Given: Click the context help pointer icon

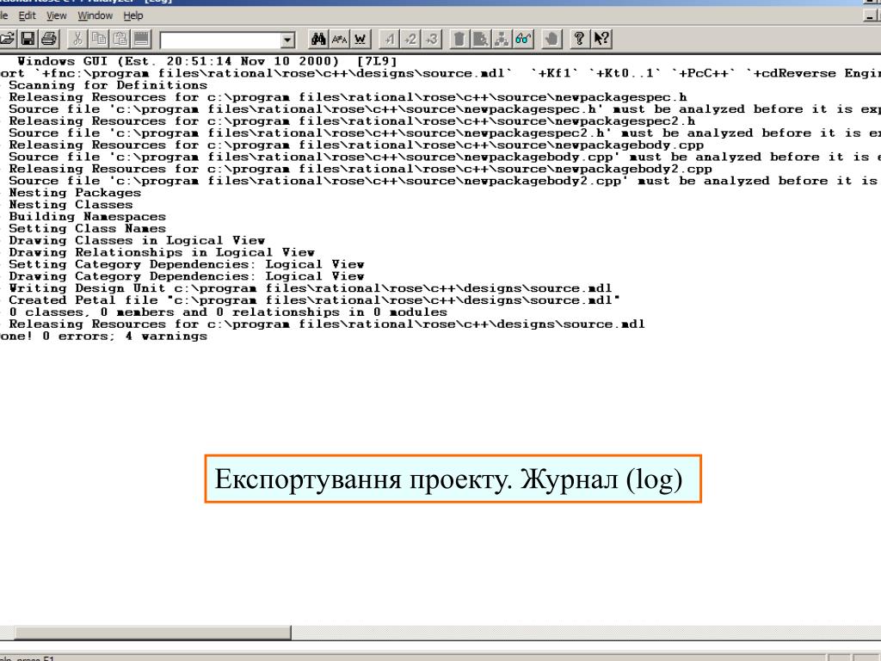Looking at the screenshot, I should [x=601, y=39].
